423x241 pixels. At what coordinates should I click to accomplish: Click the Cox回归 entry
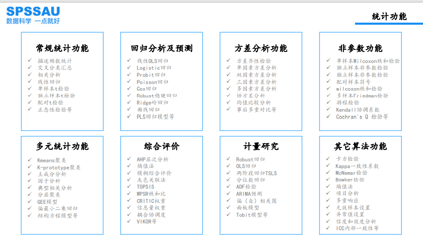tap(147, 89)
